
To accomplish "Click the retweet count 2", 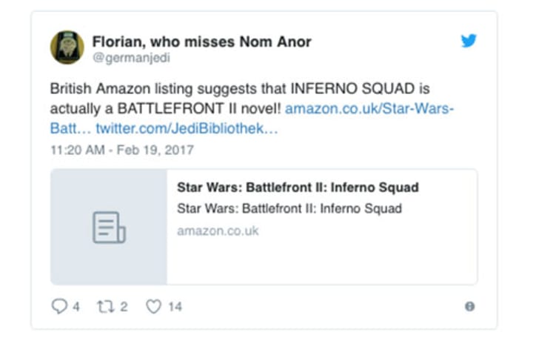I will 123,306.
